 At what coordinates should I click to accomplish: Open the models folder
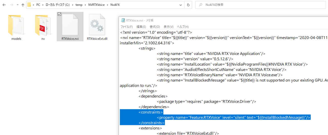pos(16,25)
